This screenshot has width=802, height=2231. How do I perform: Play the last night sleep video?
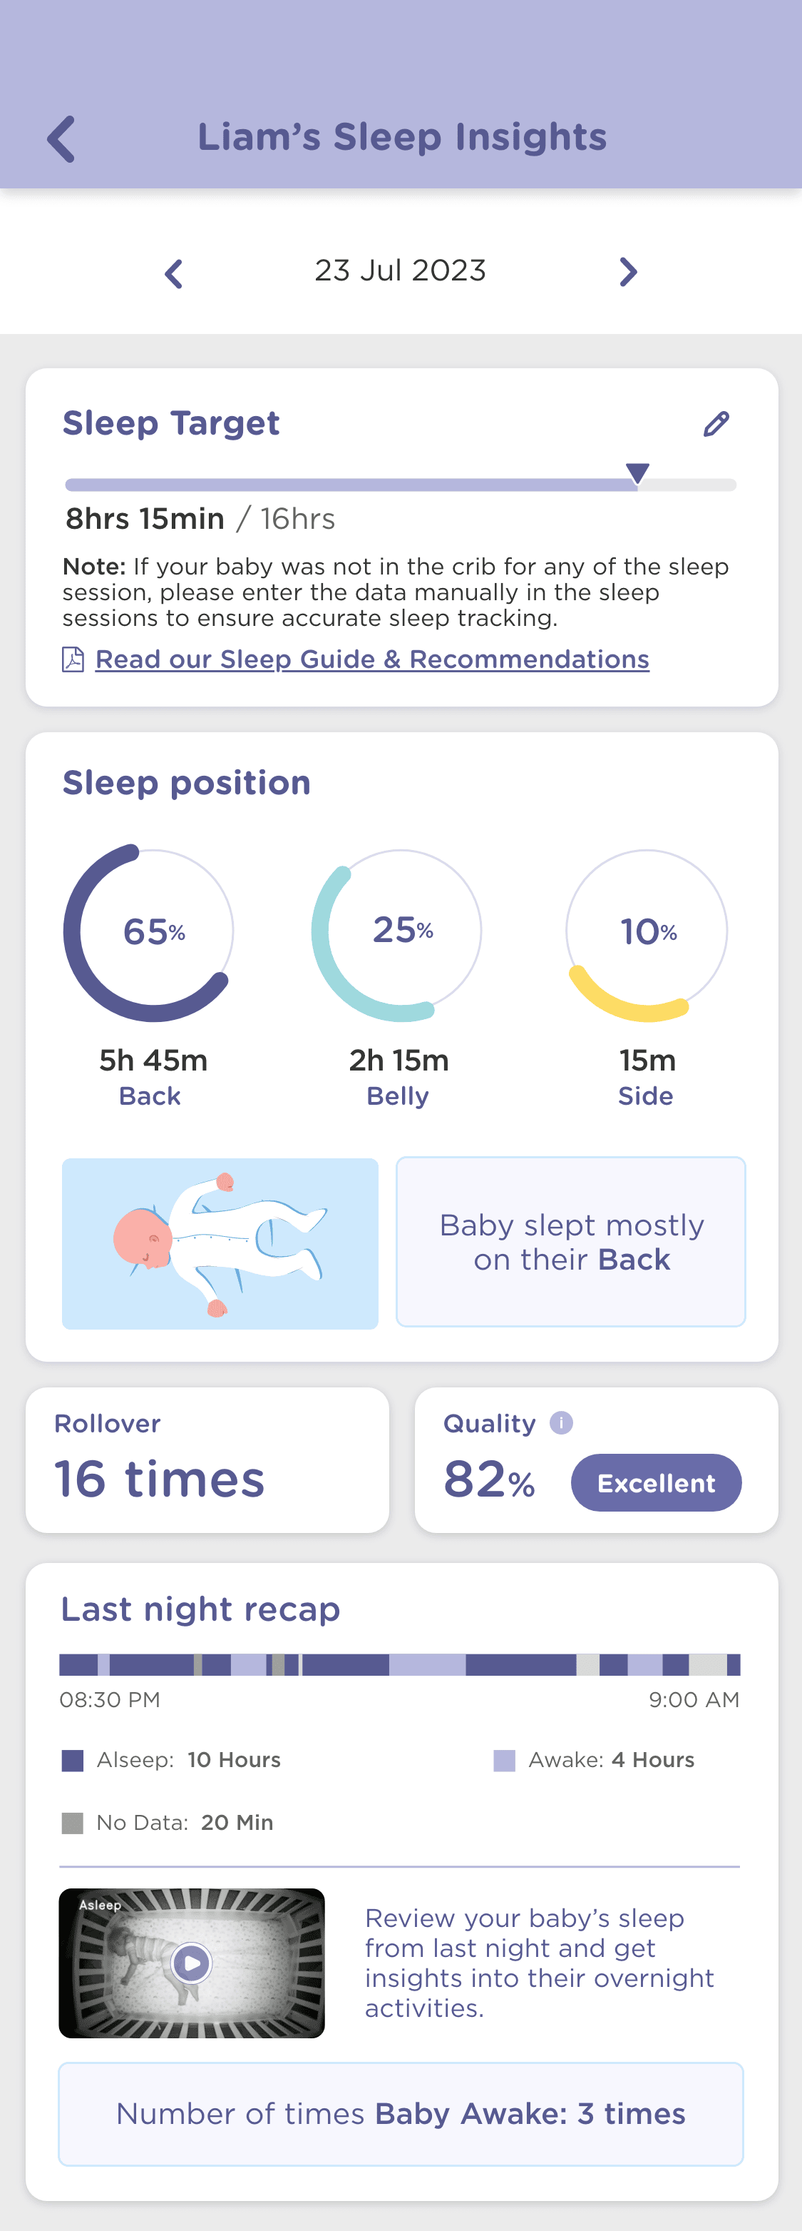click(192, 1963)
